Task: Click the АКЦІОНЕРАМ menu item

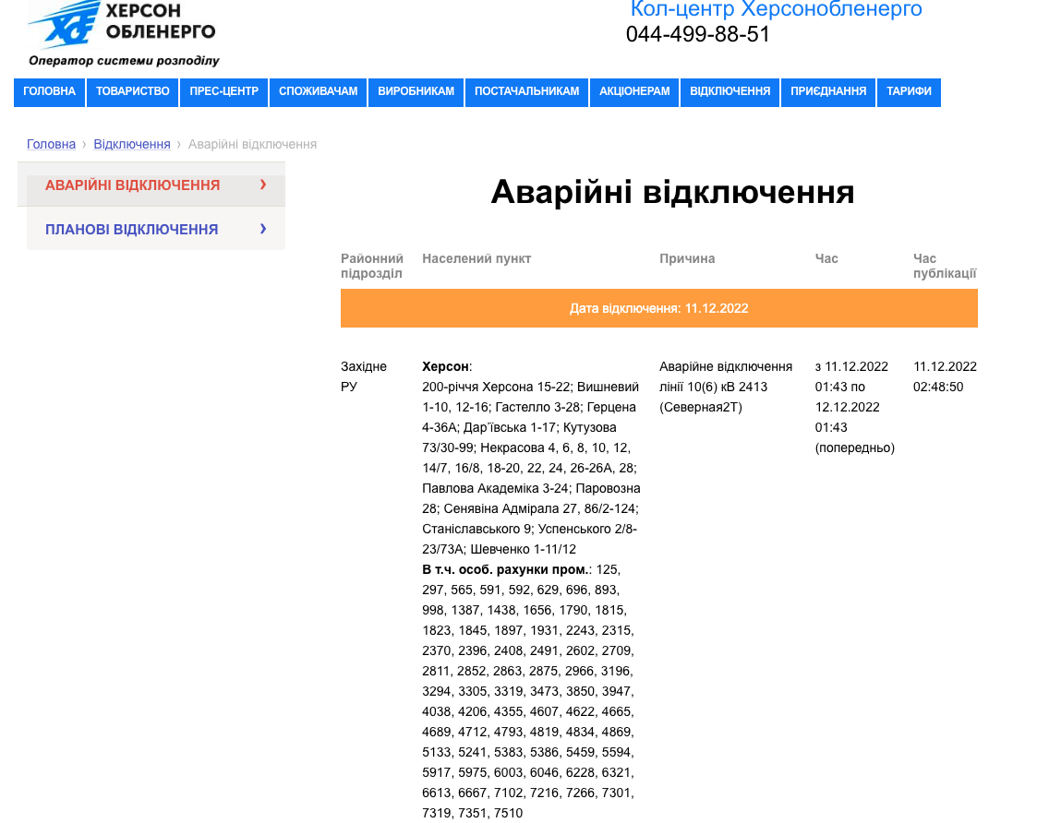Action: pyautogui.click(x=634, y=92)
